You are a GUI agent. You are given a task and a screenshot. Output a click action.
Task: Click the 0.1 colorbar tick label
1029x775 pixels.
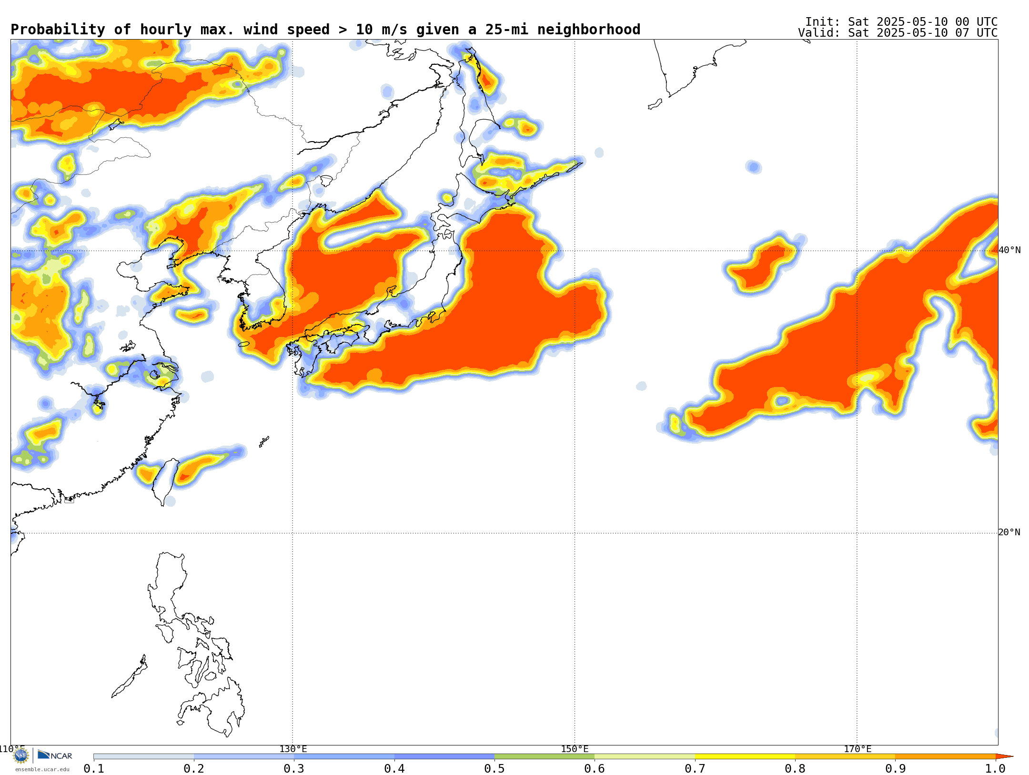(94, 768)
